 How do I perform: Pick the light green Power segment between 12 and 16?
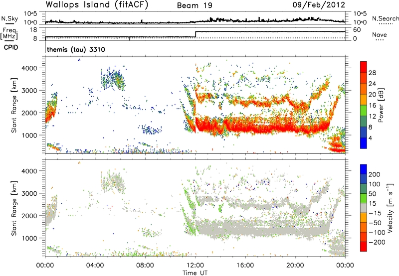364,110
